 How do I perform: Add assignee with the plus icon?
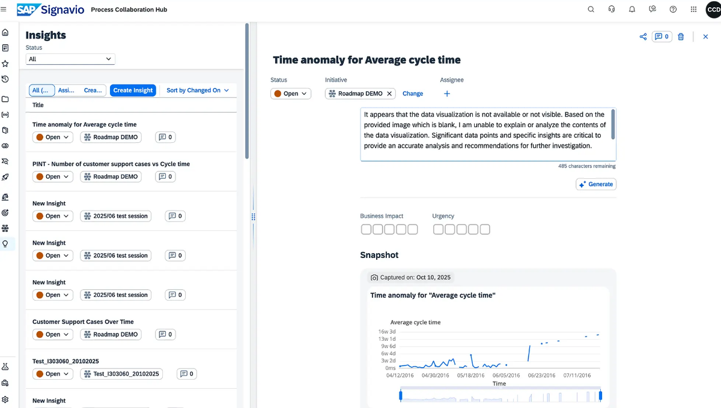point(446,94)
